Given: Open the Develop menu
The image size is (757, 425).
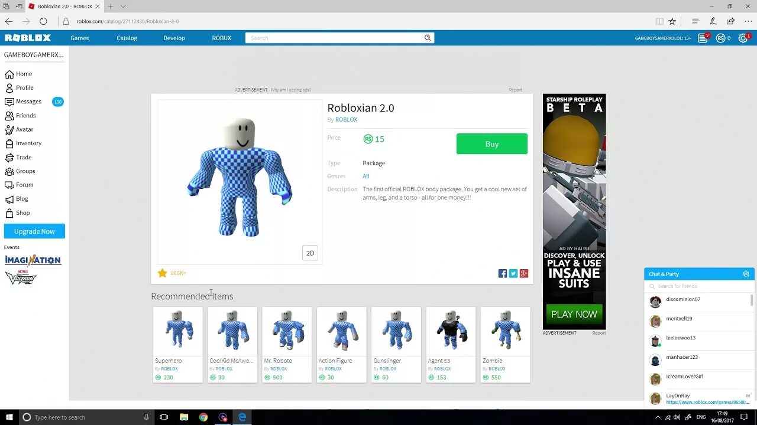Looking at the screenshot, I should click(174, 38).
